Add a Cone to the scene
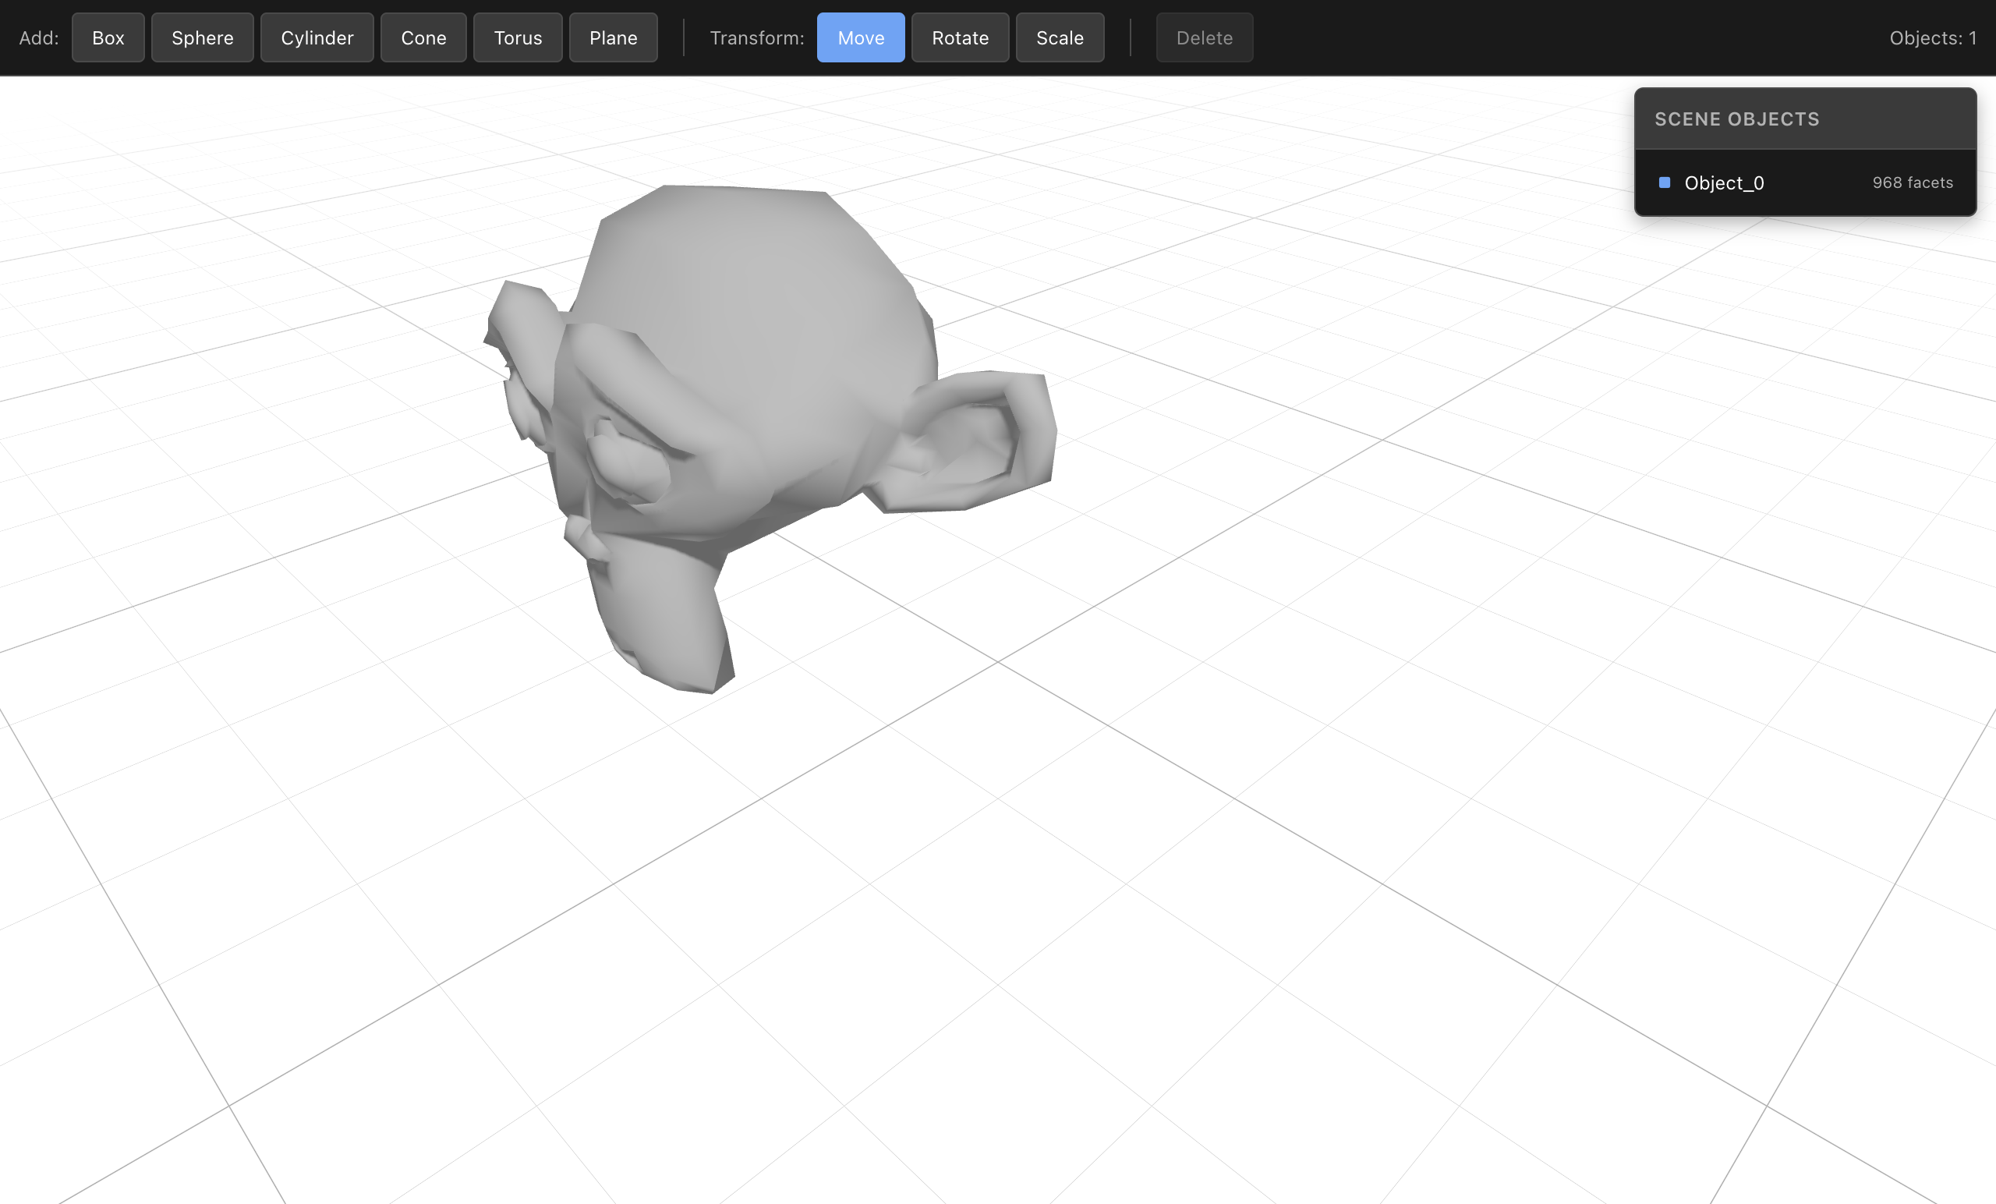This screenshot has width=1996, height=1204. click(x=423, y=37)
